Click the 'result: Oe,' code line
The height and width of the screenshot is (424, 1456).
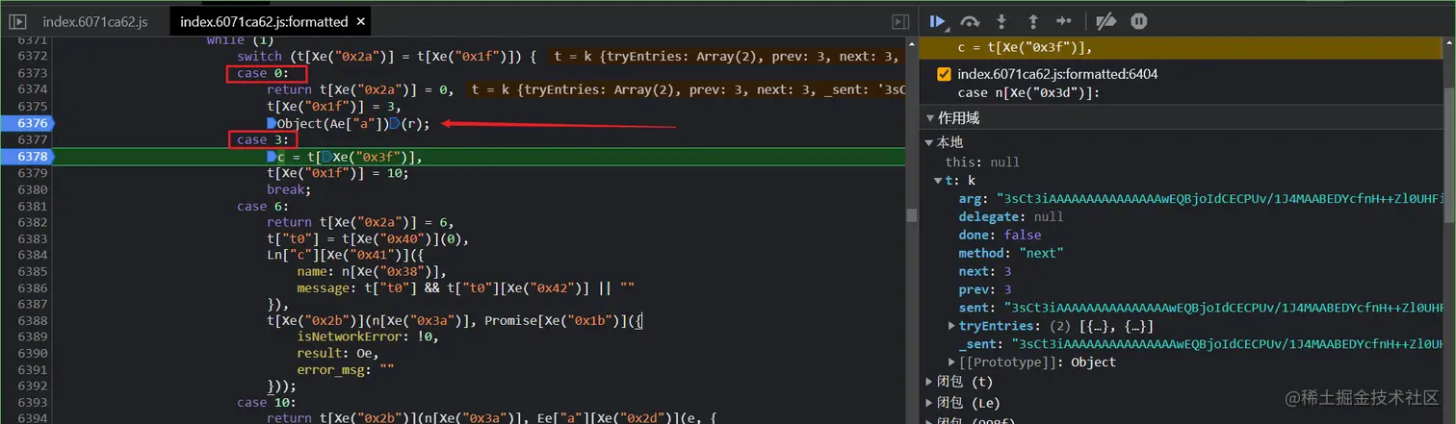pyautogui.click(x=338, y=354)
